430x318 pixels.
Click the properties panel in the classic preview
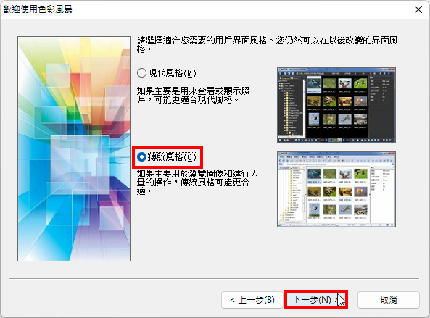click(382, 194)
